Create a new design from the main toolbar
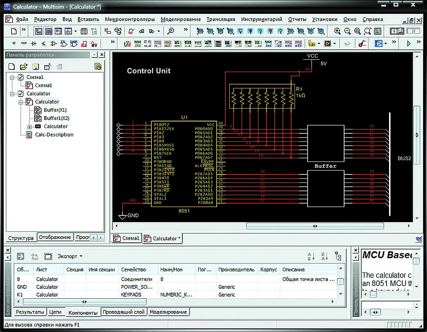Image resolution: width=427 pixels, height=332 pixels. 14,31
